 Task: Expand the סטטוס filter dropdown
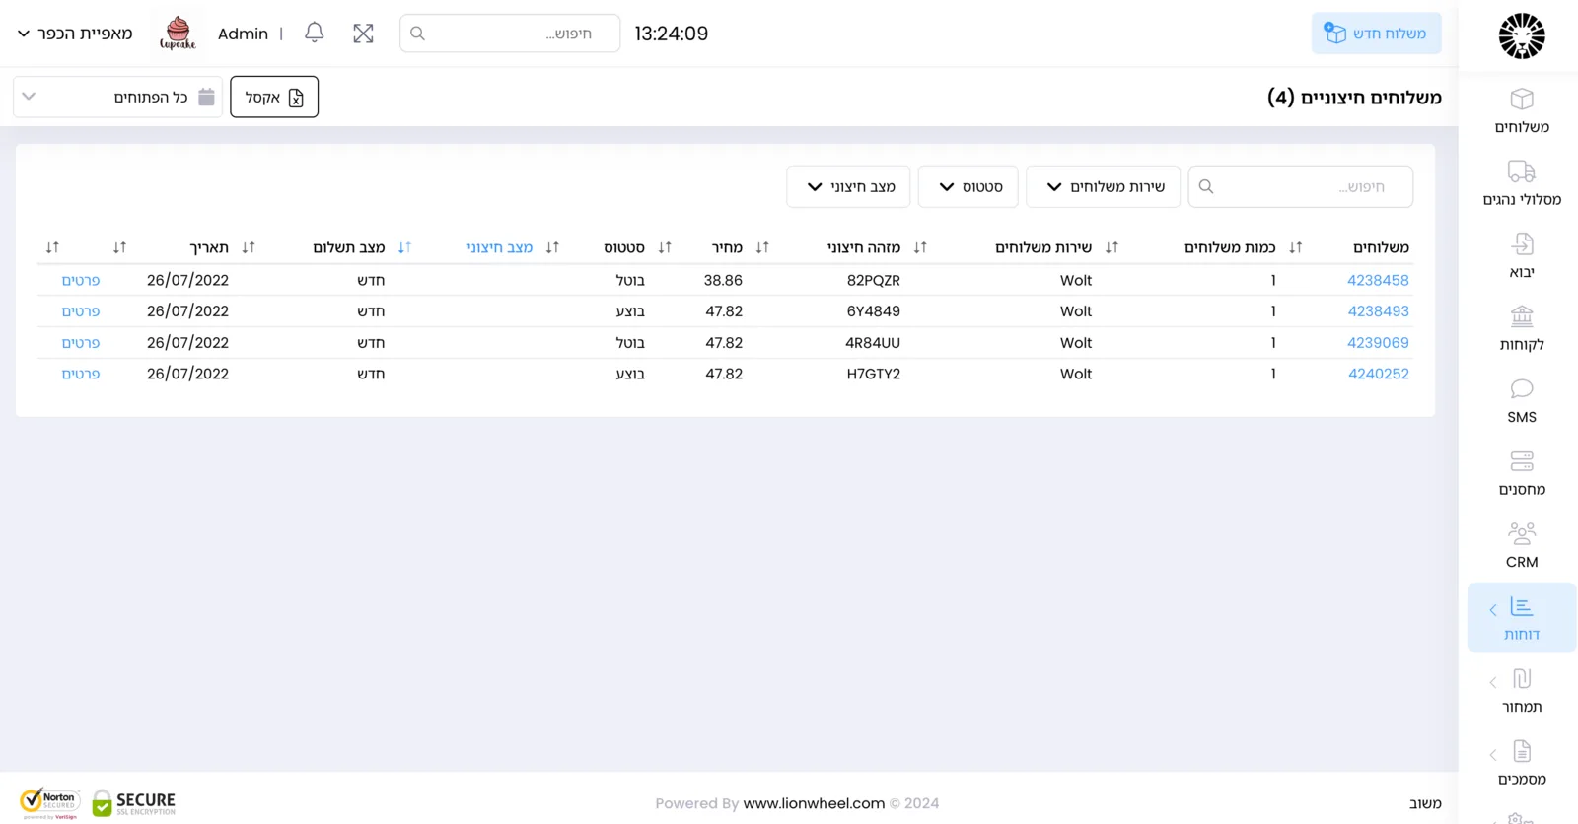coord(968,186)
